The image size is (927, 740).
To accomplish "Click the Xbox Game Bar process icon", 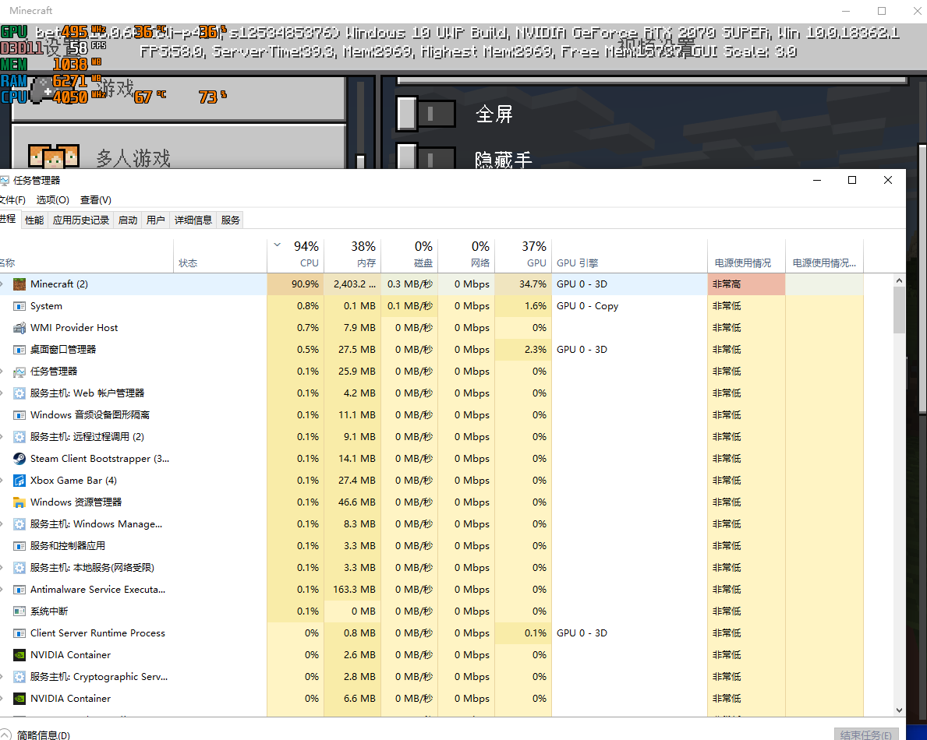I will click(x=19, y=481).
